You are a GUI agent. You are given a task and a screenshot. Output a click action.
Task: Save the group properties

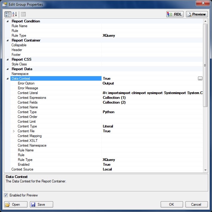coord(41,205)
